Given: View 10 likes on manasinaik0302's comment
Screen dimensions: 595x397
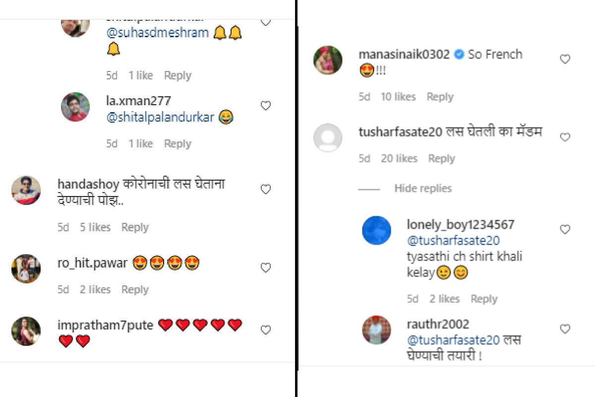Looking at the screenshot, I should 398,97.
